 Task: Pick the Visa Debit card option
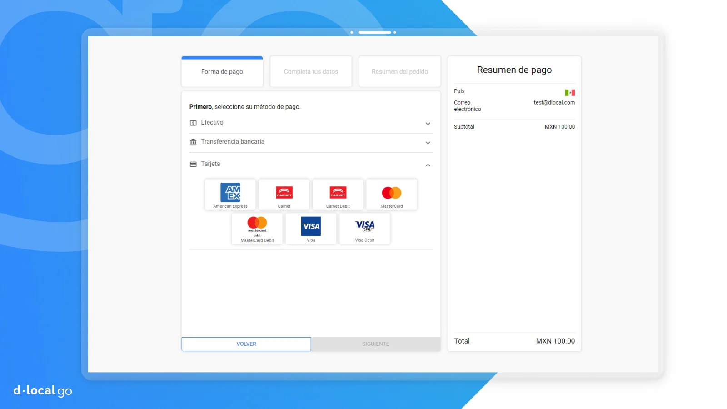[x=365, y=229]
